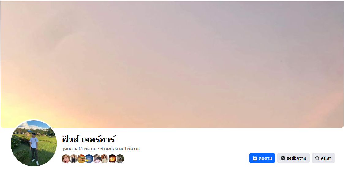Open the blue avatar with sun graphic
344x170 pixels.
pos(89,159)
